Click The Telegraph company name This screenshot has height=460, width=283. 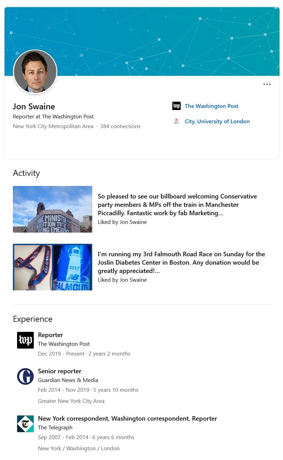click(x=55, y=428)
